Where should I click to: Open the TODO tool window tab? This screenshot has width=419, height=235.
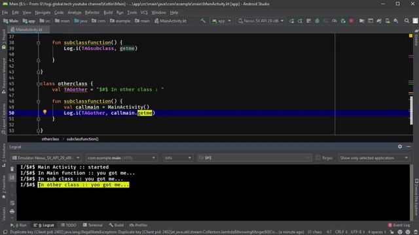[69, 225]
